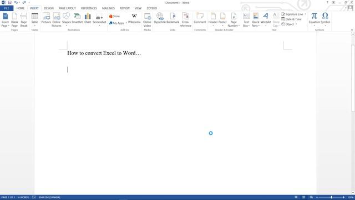Switch to the DESIGN tab
Image resolution: width=355 pixels, height=200 pixels.
click(49, 8)
